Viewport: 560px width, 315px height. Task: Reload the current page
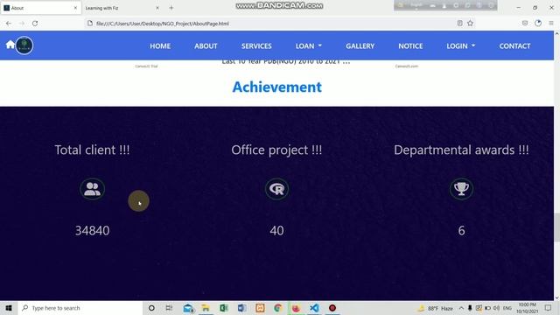click(35, 24)
